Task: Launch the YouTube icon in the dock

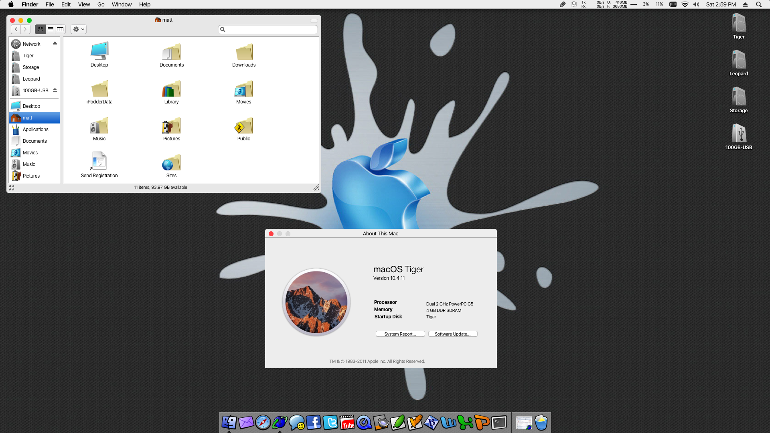Action: (347, 423)
